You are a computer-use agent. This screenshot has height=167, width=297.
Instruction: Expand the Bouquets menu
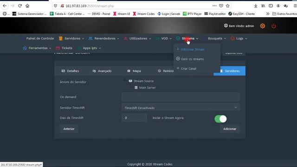coord(215,39)
